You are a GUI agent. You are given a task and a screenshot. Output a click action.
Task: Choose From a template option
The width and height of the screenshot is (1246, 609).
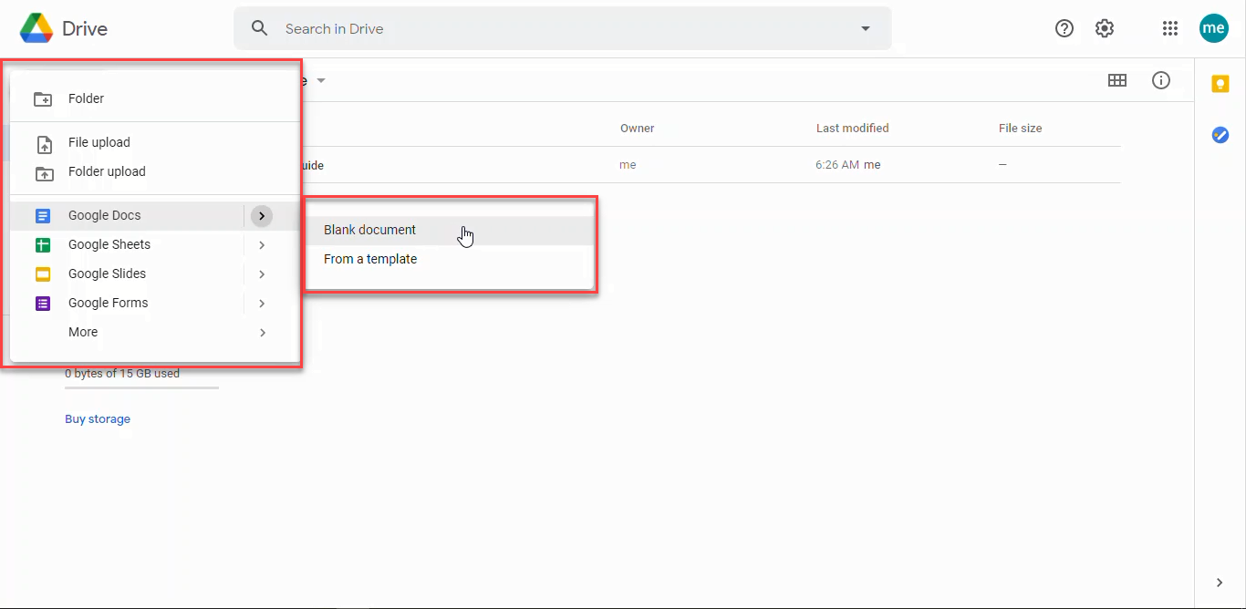click(x=370, y=259)
